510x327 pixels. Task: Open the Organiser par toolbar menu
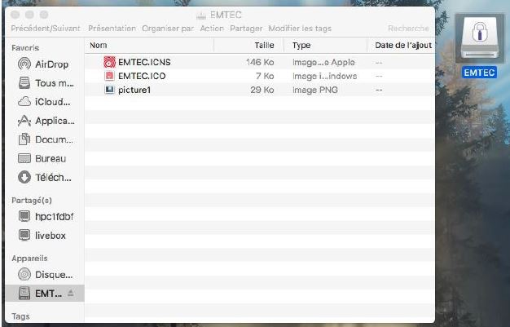coord(168,29)
